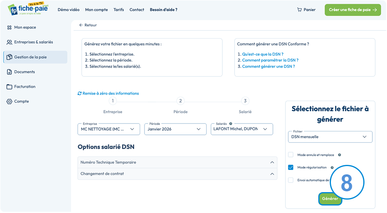Expand the Numéro Technique Temporaire section
Screen dimensions: 387x213
click(177, 162)
